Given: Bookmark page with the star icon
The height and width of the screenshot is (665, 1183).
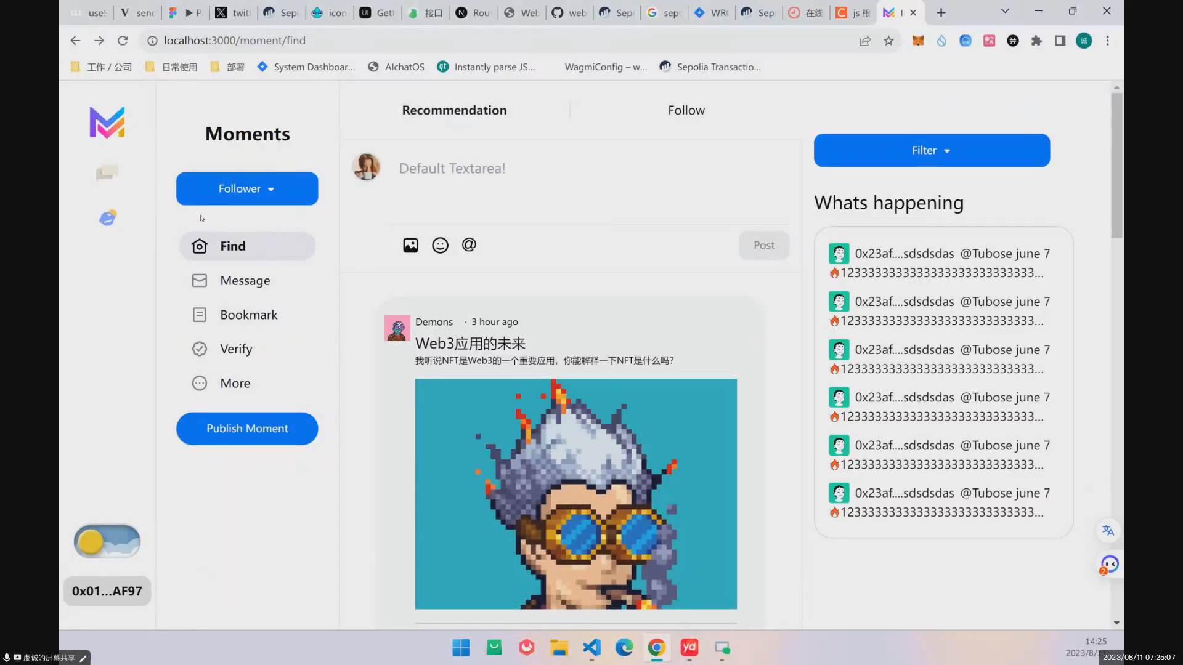Looking at the screenshot, I should point(888,41).
